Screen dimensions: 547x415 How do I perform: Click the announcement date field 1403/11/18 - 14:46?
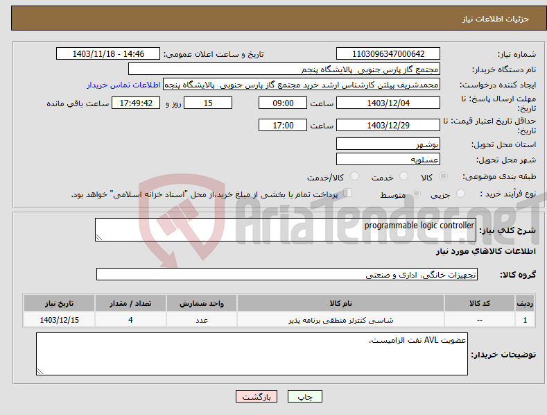click(x=108, y=54)
